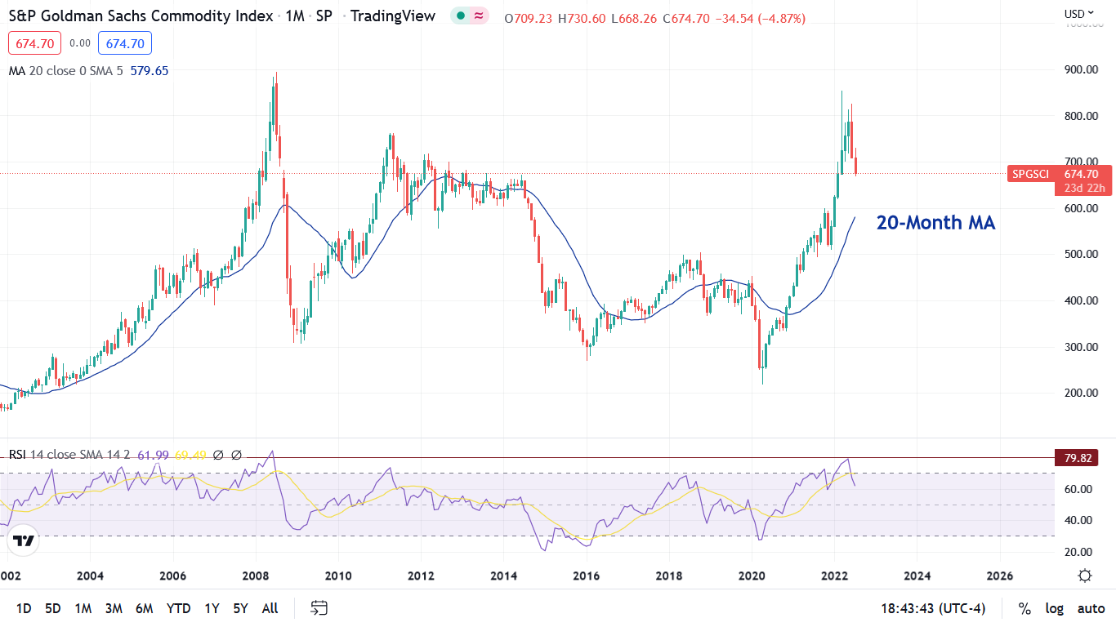Click the SPGSCI price label on scale
Image resolution: width=1116 pixels, height=627 pixels.
point(1030,173)
